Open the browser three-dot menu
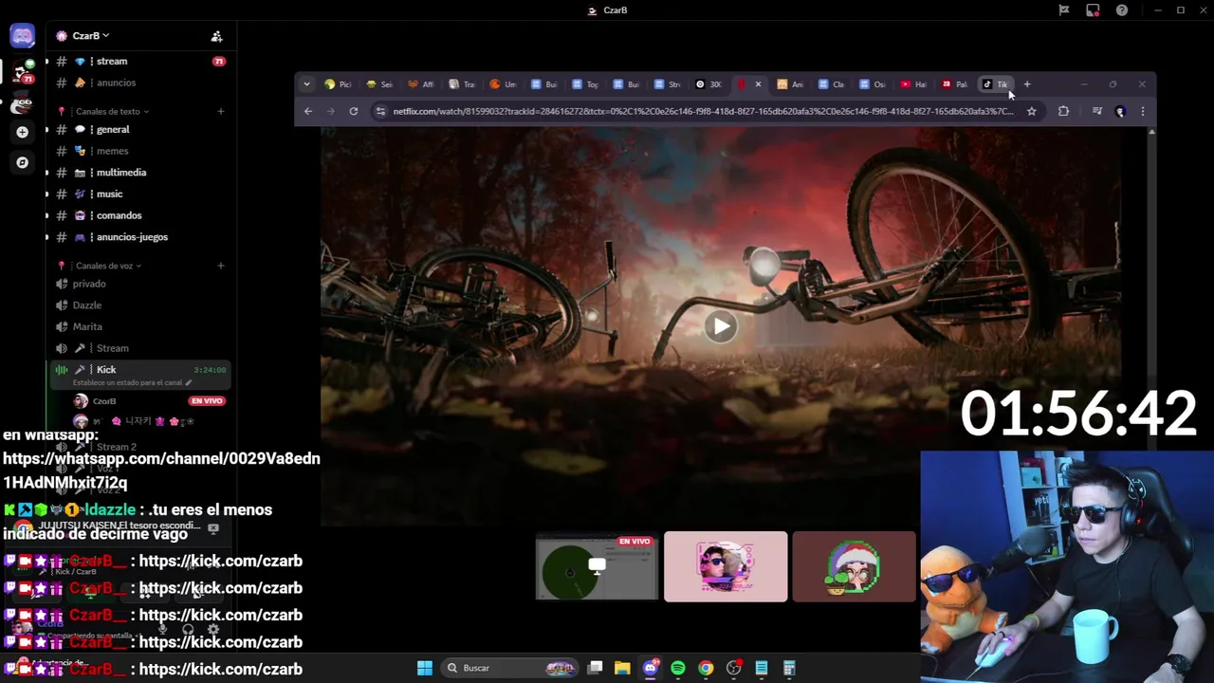Viewport: 1214px width, 683px height. click(x=1142, y=111)
